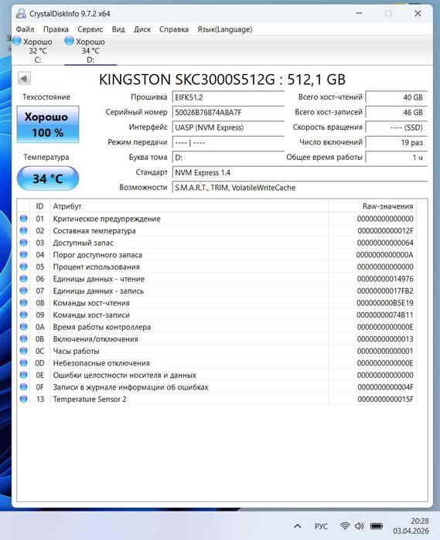Click the features field with S.M.A.R.T., TRIM

click(300, 188)
